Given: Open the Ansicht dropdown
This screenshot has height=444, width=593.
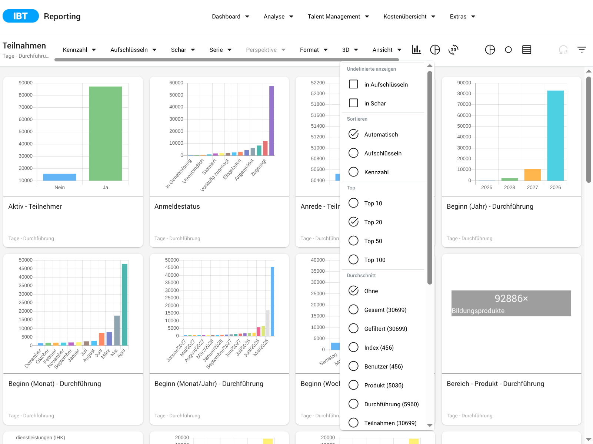Looking at the screenshot, I should pos(387,50).
